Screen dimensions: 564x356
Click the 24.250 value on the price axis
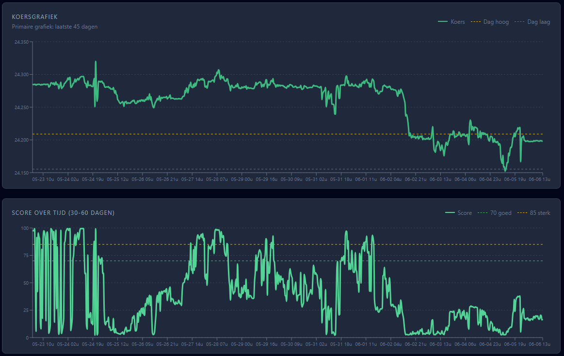pyautogui.click(x=21, y=108)
